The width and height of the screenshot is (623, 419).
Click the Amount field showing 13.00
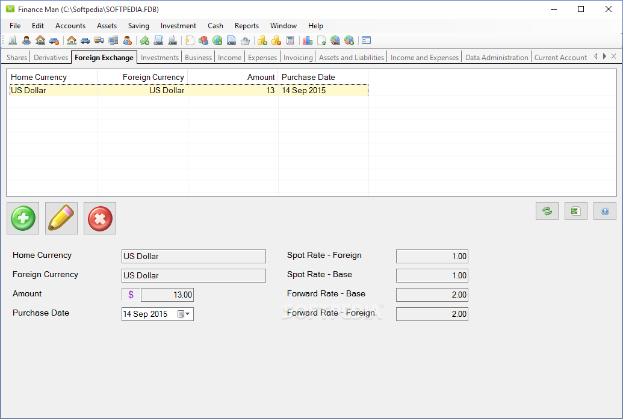pos(167,295)
